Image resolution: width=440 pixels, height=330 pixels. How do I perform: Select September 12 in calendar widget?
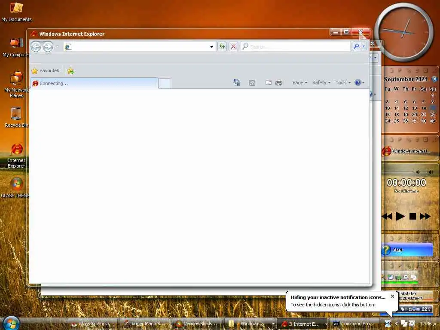click(x=405, y=108)
